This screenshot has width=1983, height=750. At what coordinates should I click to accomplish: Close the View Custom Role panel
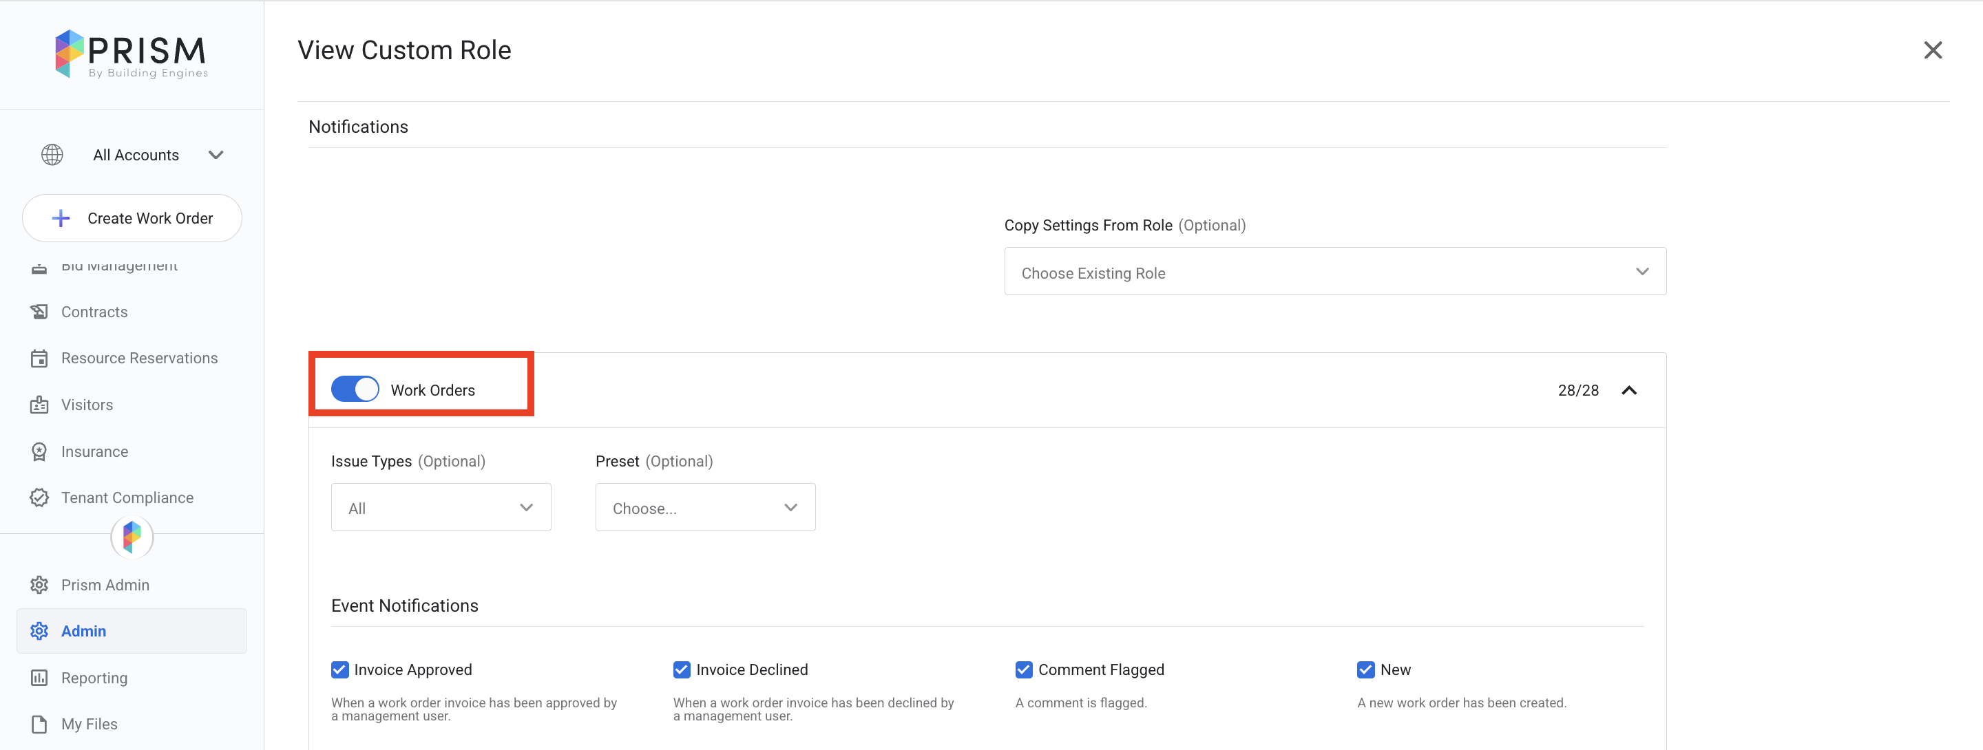click(x=1932, y=51)
